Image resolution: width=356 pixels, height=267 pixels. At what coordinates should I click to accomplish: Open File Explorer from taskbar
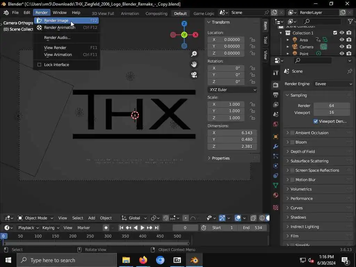pos(126,260)
